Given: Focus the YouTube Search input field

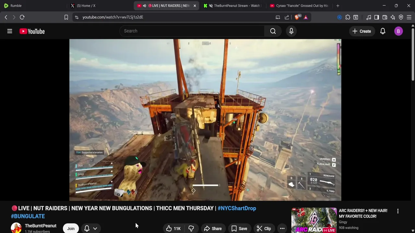Looking at the screenshot, I should (192, 31).
